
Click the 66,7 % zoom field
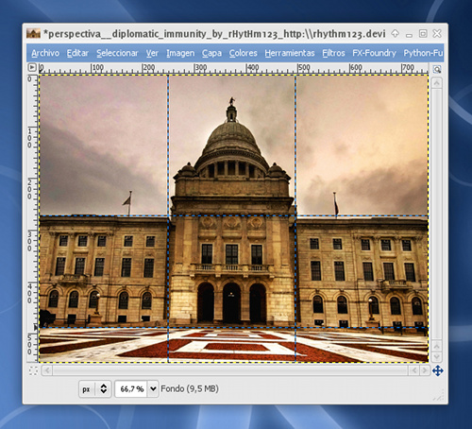click(131, 389)
